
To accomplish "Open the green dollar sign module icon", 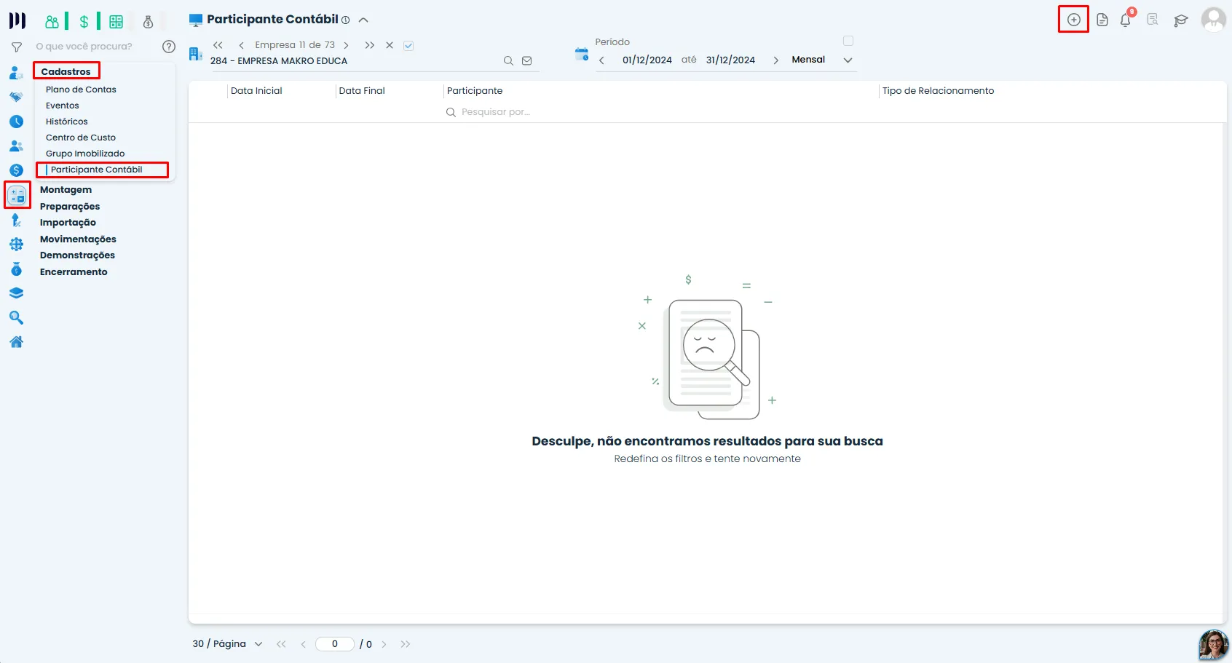I will [x=84, y=22].
